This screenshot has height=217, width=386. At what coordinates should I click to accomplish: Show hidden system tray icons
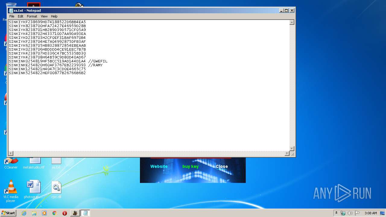[x=337, y=213]
